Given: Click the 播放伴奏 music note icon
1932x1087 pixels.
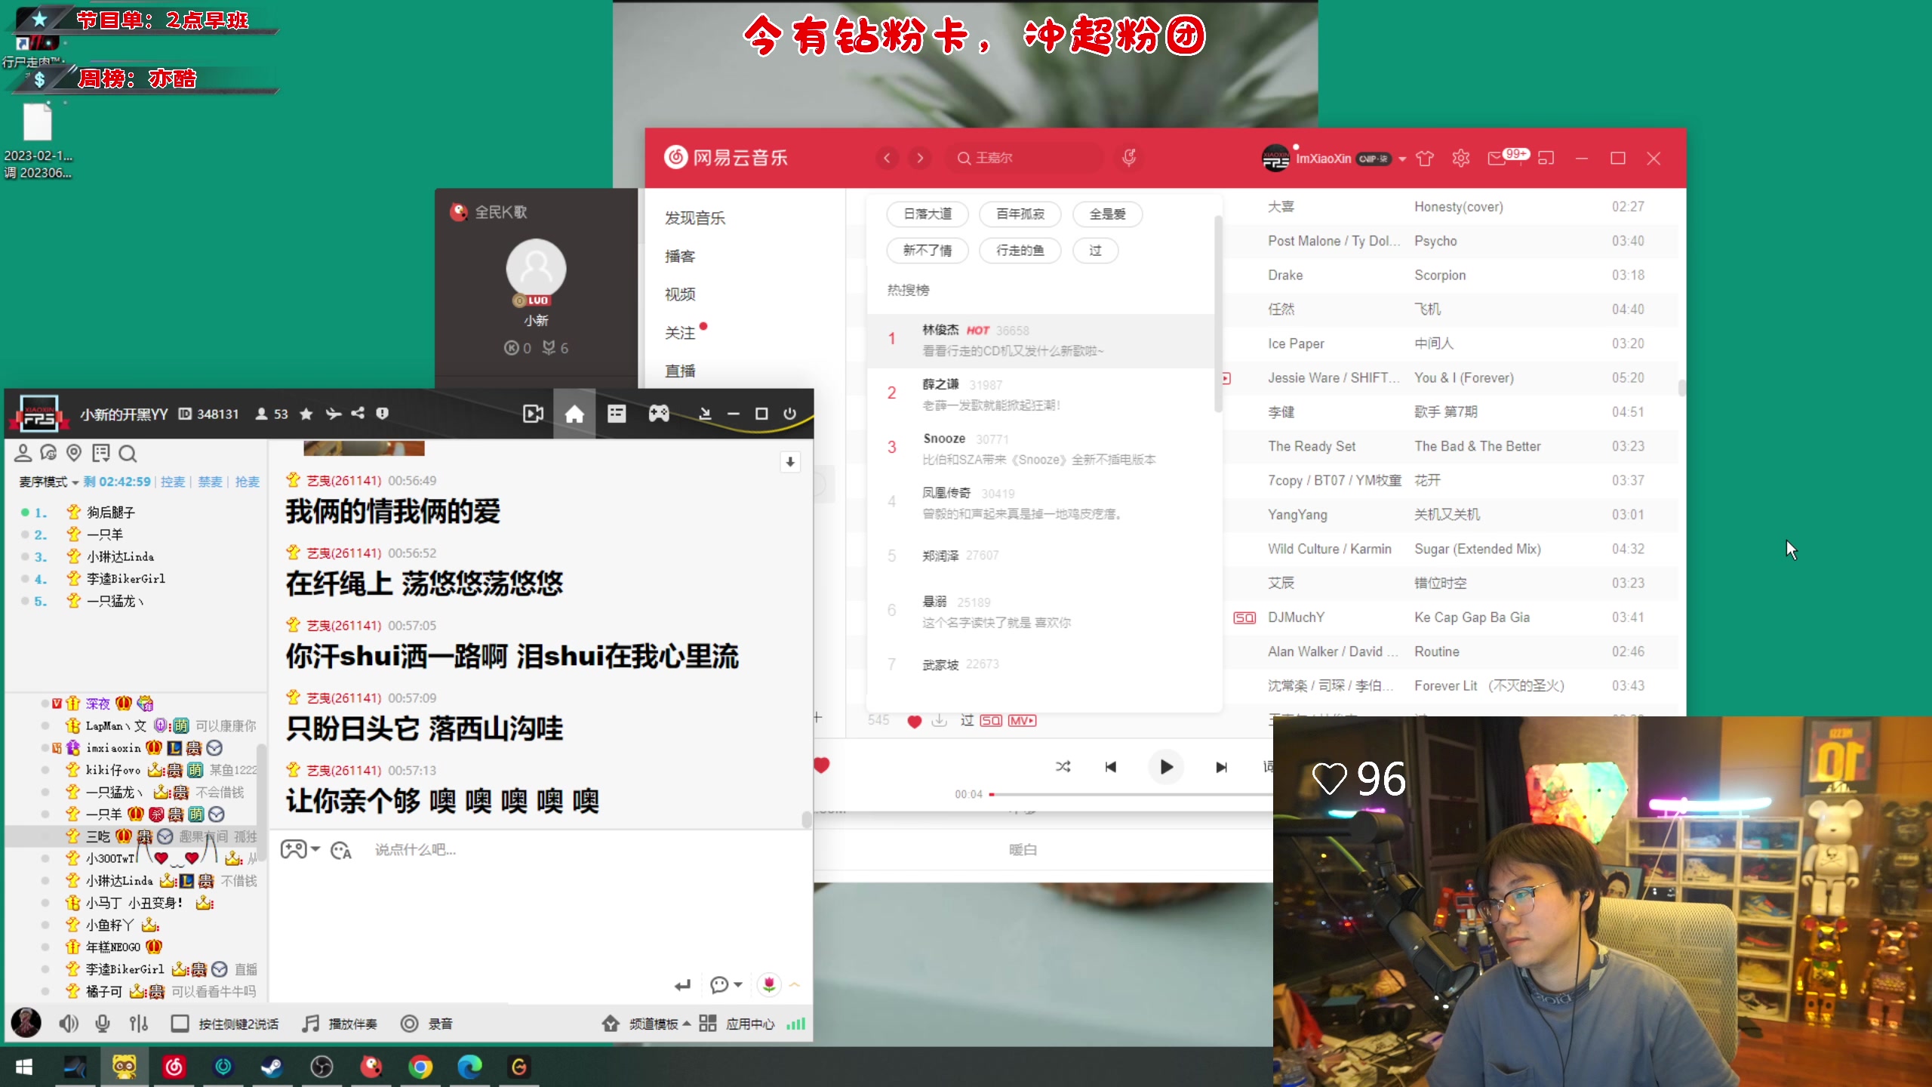Looking at the screenshot, I should tap(310, 1024).
